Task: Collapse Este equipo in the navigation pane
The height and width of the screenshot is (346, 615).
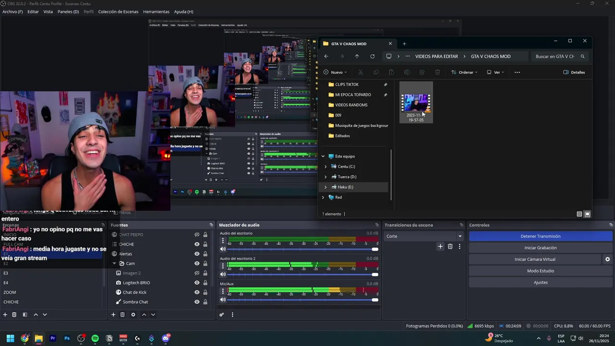Action: point(323,156)
